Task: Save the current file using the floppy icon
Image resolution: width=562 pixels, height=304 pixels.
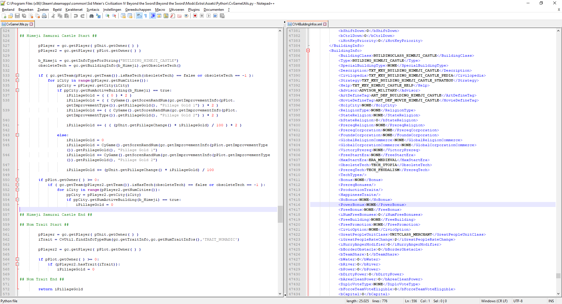Action: [x=17, y=16]
